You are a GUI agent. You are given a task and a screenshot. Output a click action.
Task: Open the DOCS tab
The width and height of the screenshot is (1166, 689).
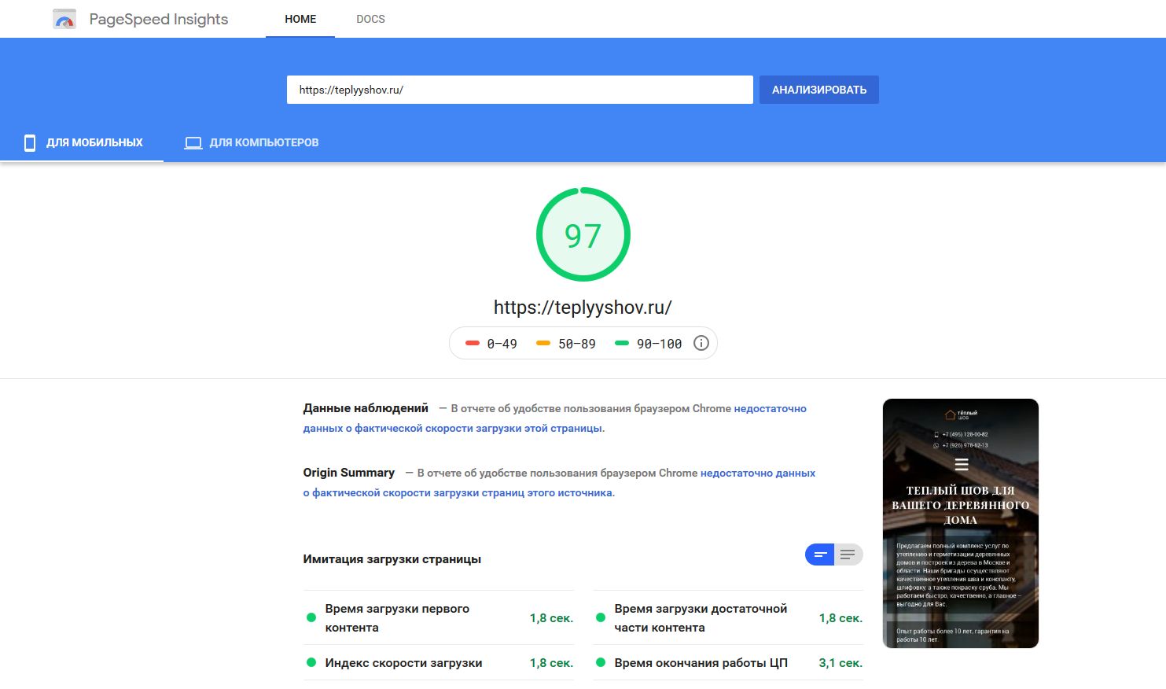370,19
